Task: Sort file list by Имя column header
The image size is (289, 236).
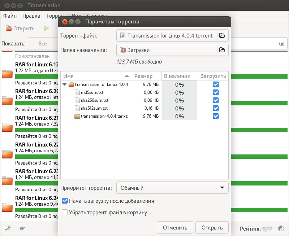Action: click(x=96, y=76)
